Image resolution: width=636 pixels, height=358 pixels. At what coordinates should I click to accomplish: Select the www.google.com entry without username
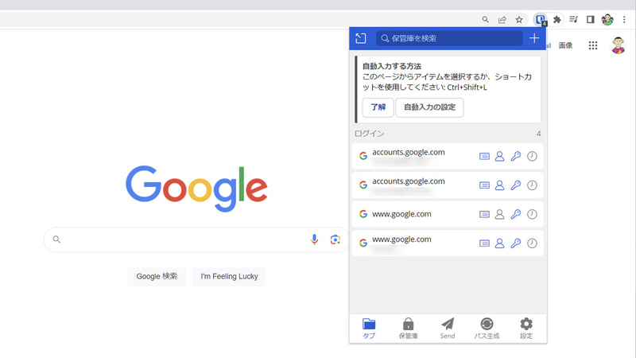(448, 214)
